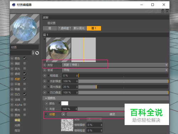Toggle the 亮度 animation radio dot
This screenshot has height=134, width=178.
[x=47, y=109]
